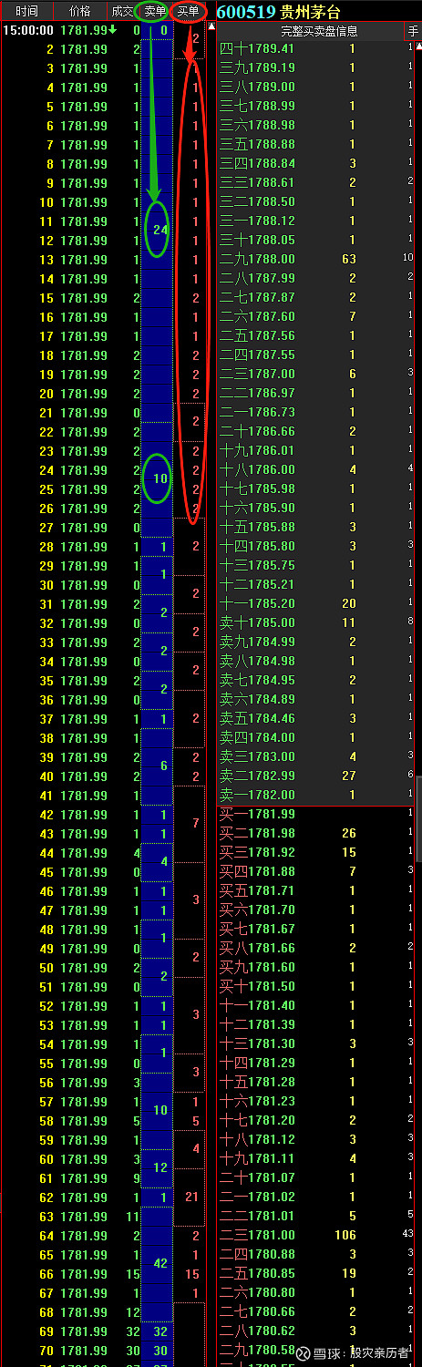Click the 卖单 column header
The width and height of the screenshot is (422, 1367).
[x=155, y=11]
